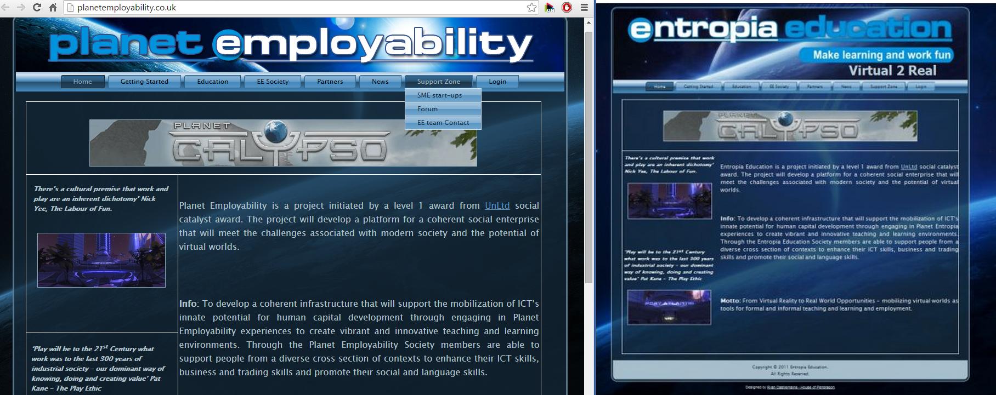The height and width of the screenshot is (395, 996).
Task: Open the Chrome hamburger menu
Action: [x=585, y=8]
